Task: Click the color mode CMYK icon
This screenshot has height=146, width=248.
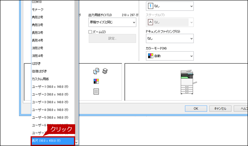Action: pos(150,56)
